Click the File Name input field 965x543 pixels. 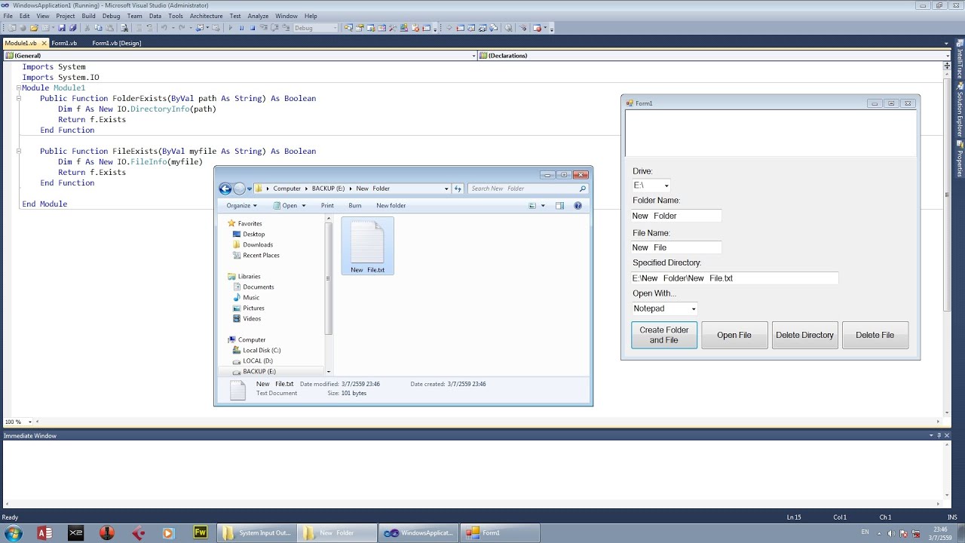(676, 247)
